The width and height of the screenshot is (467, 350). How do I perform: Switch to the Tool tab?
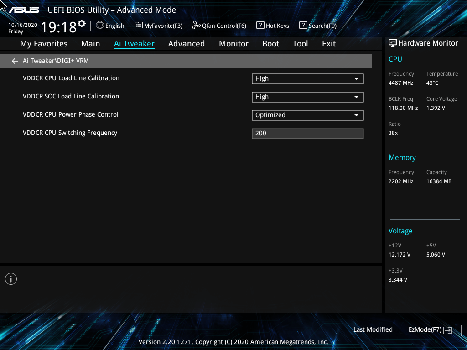point(300,44)
